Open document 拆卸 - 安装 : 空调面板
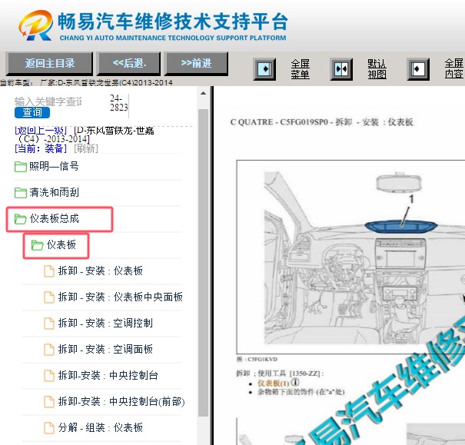The width and height of the screenshot is (465, 445). pyautogui.click(x=105, y=349)
